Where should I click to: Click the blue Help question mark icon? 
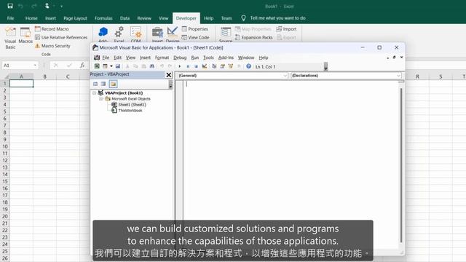248,66
